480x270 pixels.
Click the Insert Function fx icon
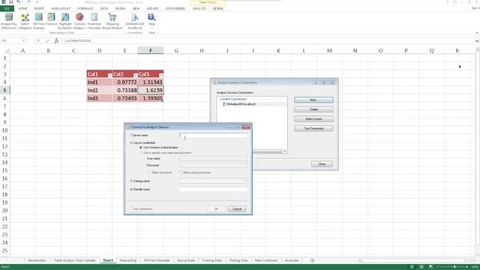56,40
